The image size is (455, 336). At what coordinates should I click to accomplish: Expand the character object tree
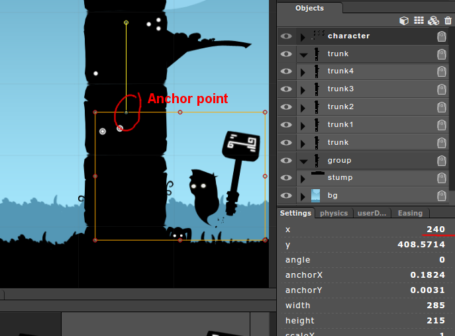[303, 37]
